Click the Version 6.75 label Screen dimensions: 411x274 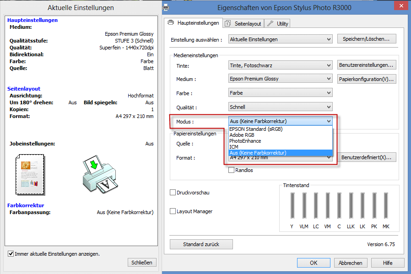[381, 244]
